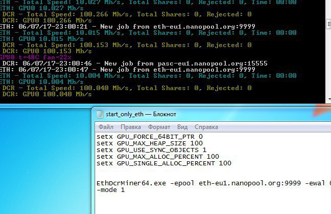Open the Файл menu in Notepad
Image resolution: width=331 pixels, height=214 pixels.
106,127
